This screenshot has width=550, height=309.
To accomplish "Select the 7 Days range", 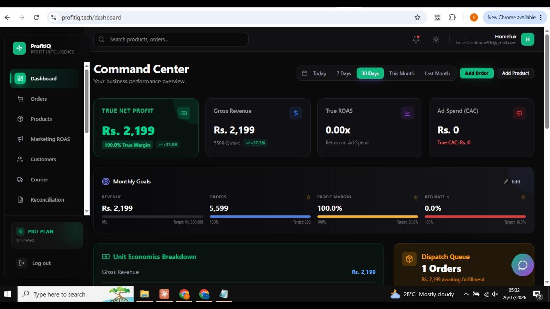I will (x=344, y=73).
